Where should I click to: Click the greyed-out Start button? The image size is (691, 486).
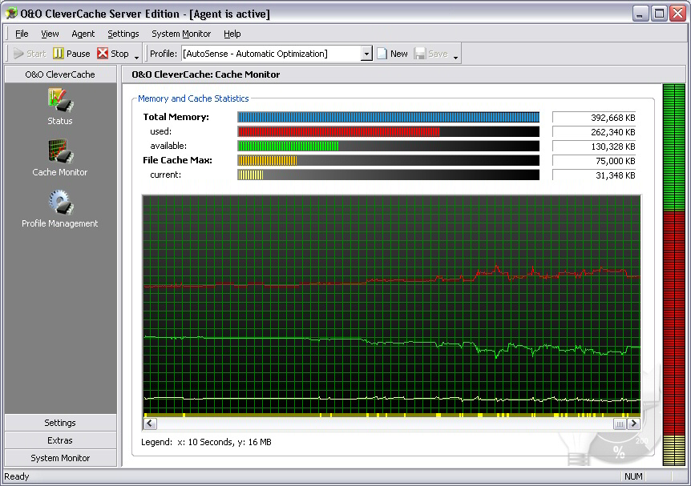[30, 54]
